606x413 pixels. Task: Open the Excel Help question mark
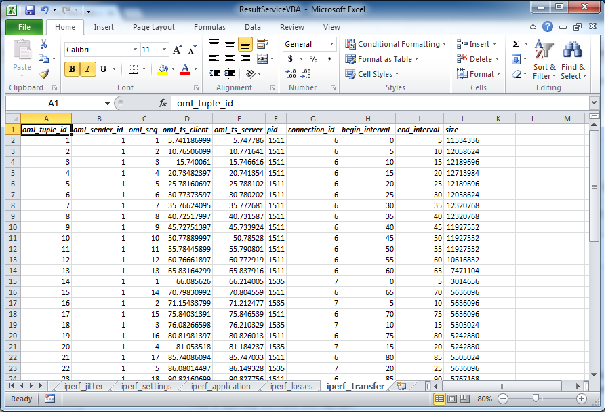(x=548, y=26)
